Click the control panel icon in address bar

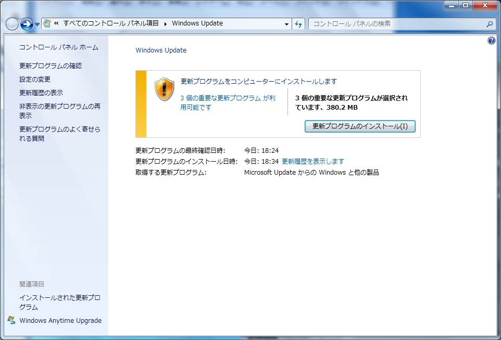click(47, 23)
